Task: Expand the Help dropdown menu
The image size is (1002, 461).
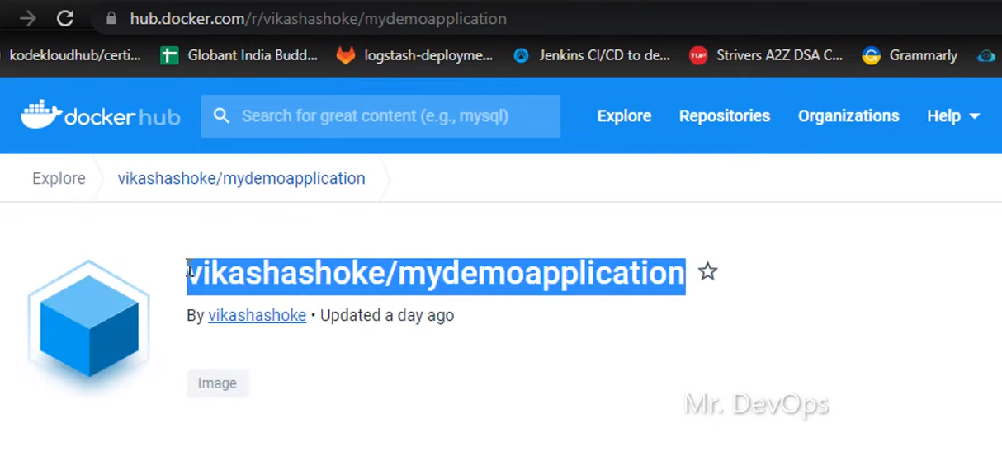Action: (x=953, y=116)
